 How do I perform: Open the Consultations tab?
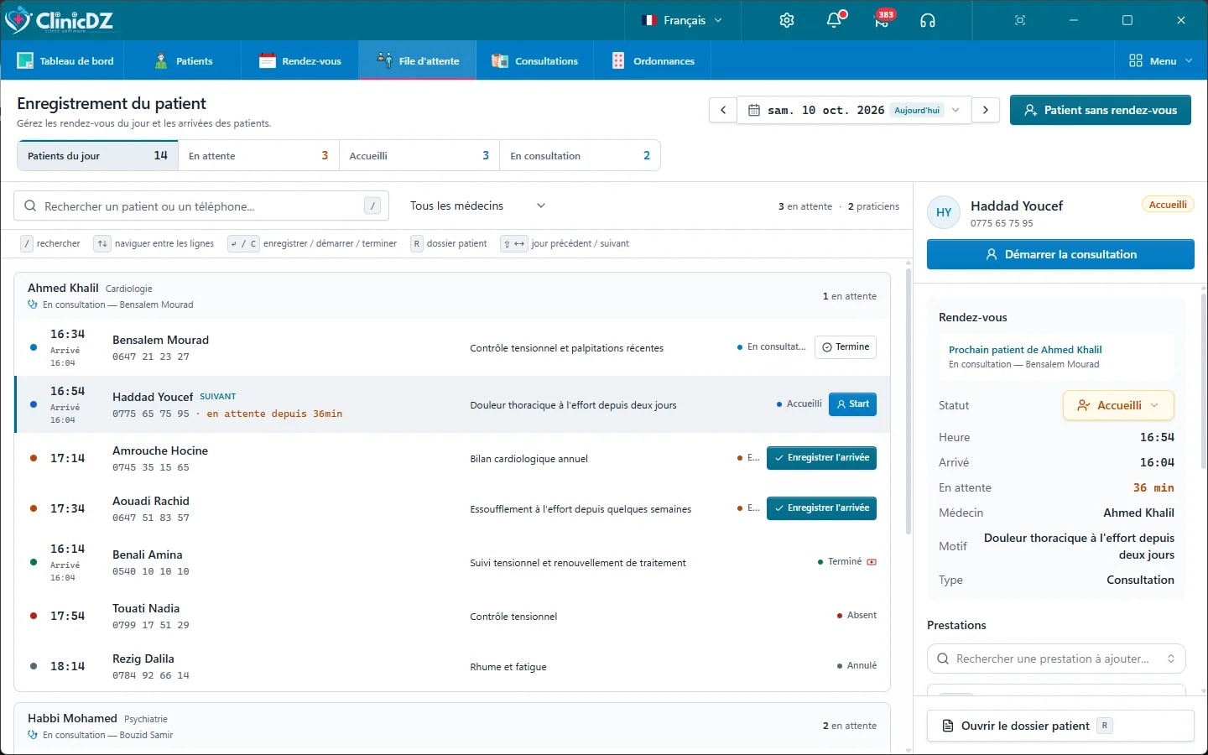point(535,60)
